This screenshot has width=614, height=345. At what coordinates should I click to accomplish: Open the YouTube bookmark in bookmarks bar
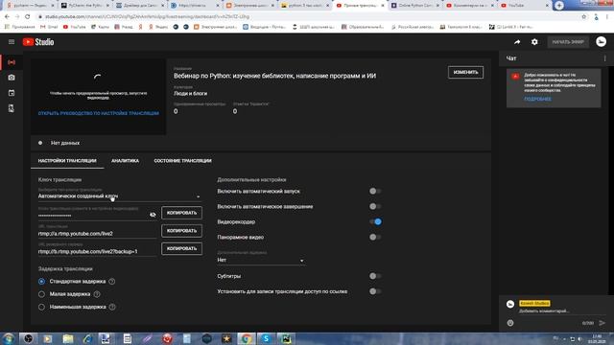[75, 27]
